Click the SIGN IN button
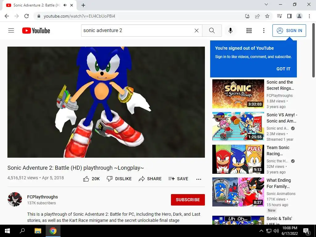Screen dimensions: 316x237 289,31
